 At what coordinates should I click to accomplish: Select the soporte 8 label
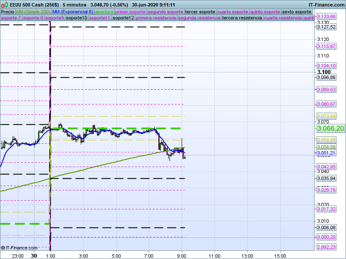(33, 18)
